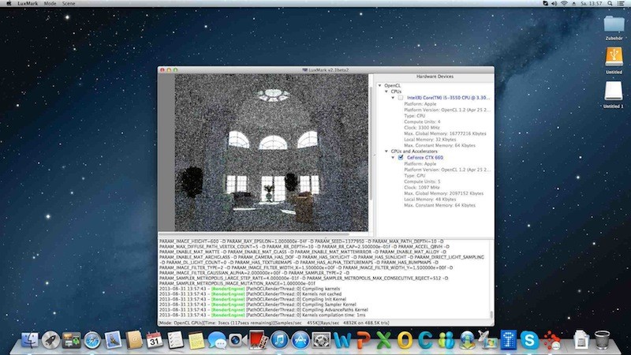Click the volume icon in menu bar
Viewport: 631px width, 355px height.
554,3
